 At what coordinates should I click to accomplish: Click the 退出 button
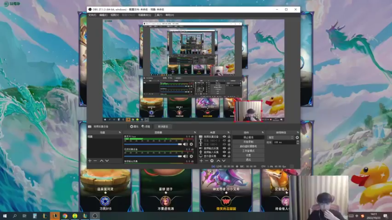tap(248, 160)
